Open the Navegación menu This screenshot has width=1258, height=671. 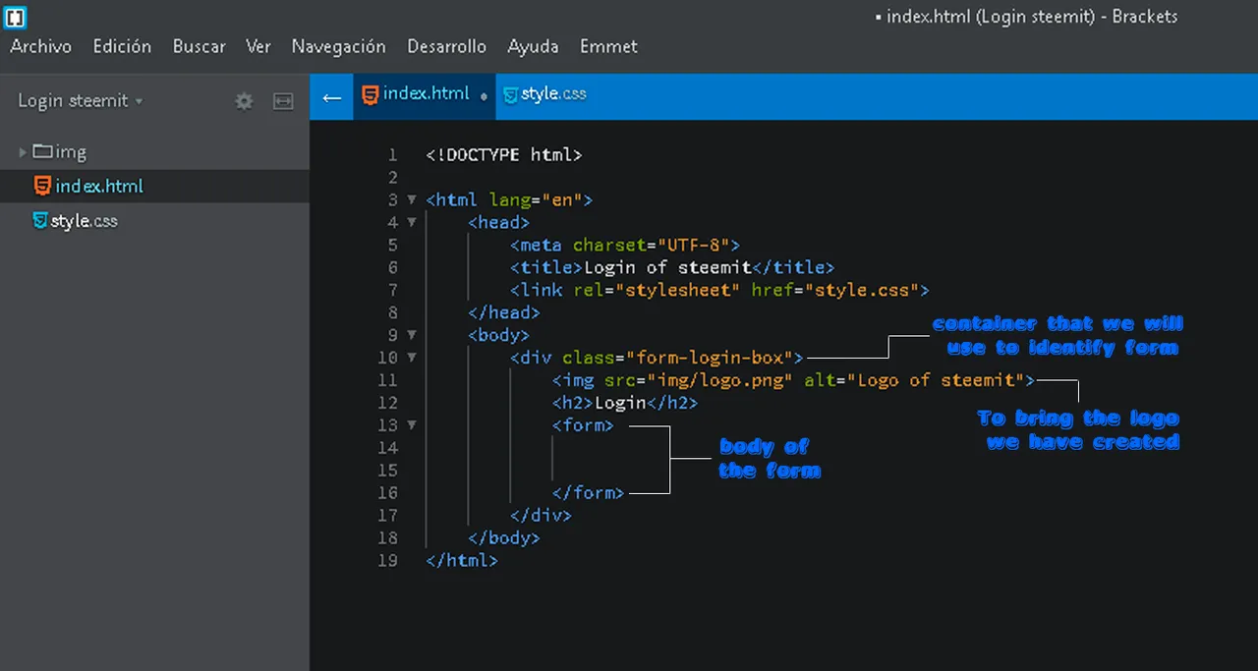pos(338,46)
